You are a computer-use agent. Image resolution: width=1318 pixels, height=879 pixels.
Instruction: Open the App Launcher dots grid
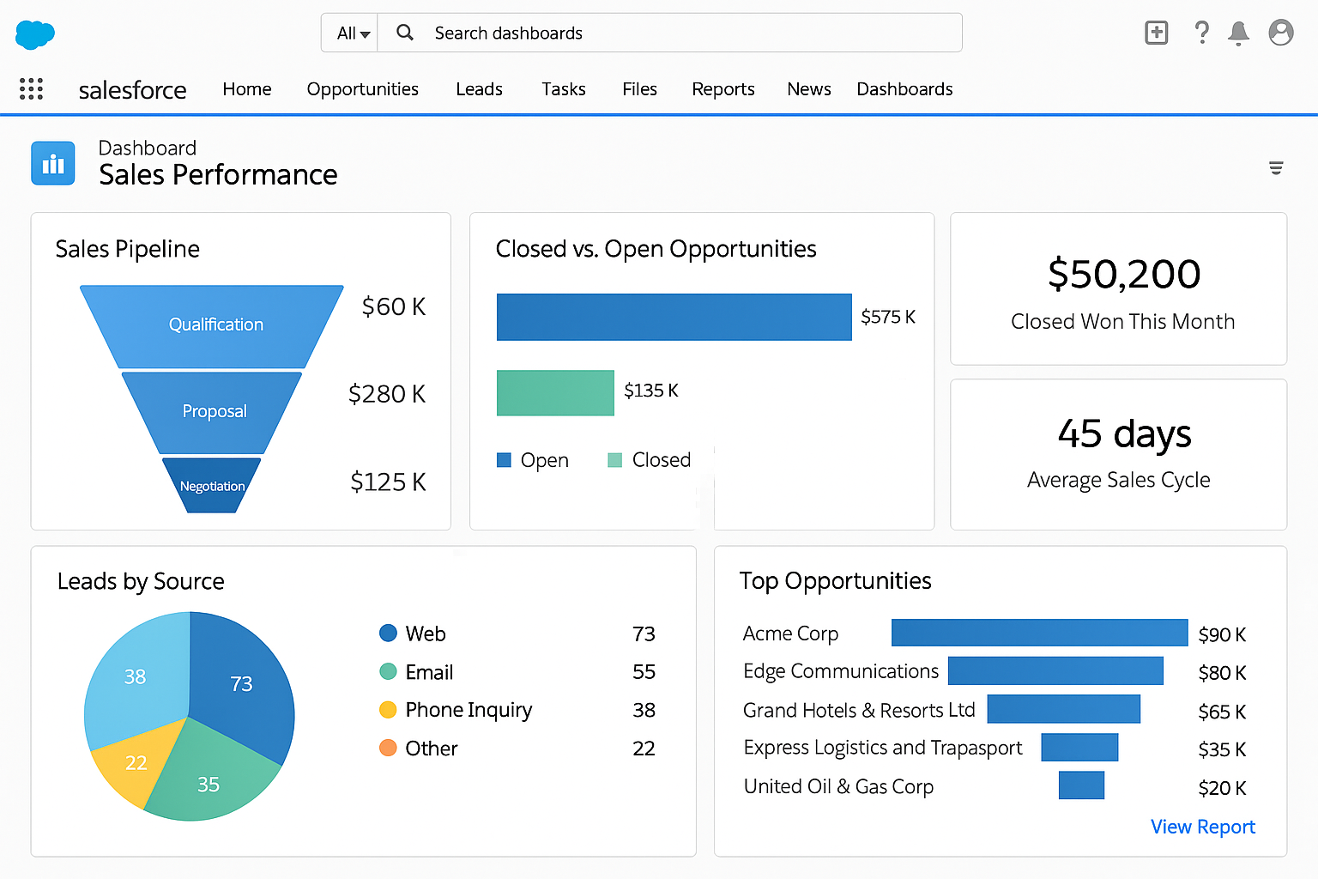(x=31, y=88)
